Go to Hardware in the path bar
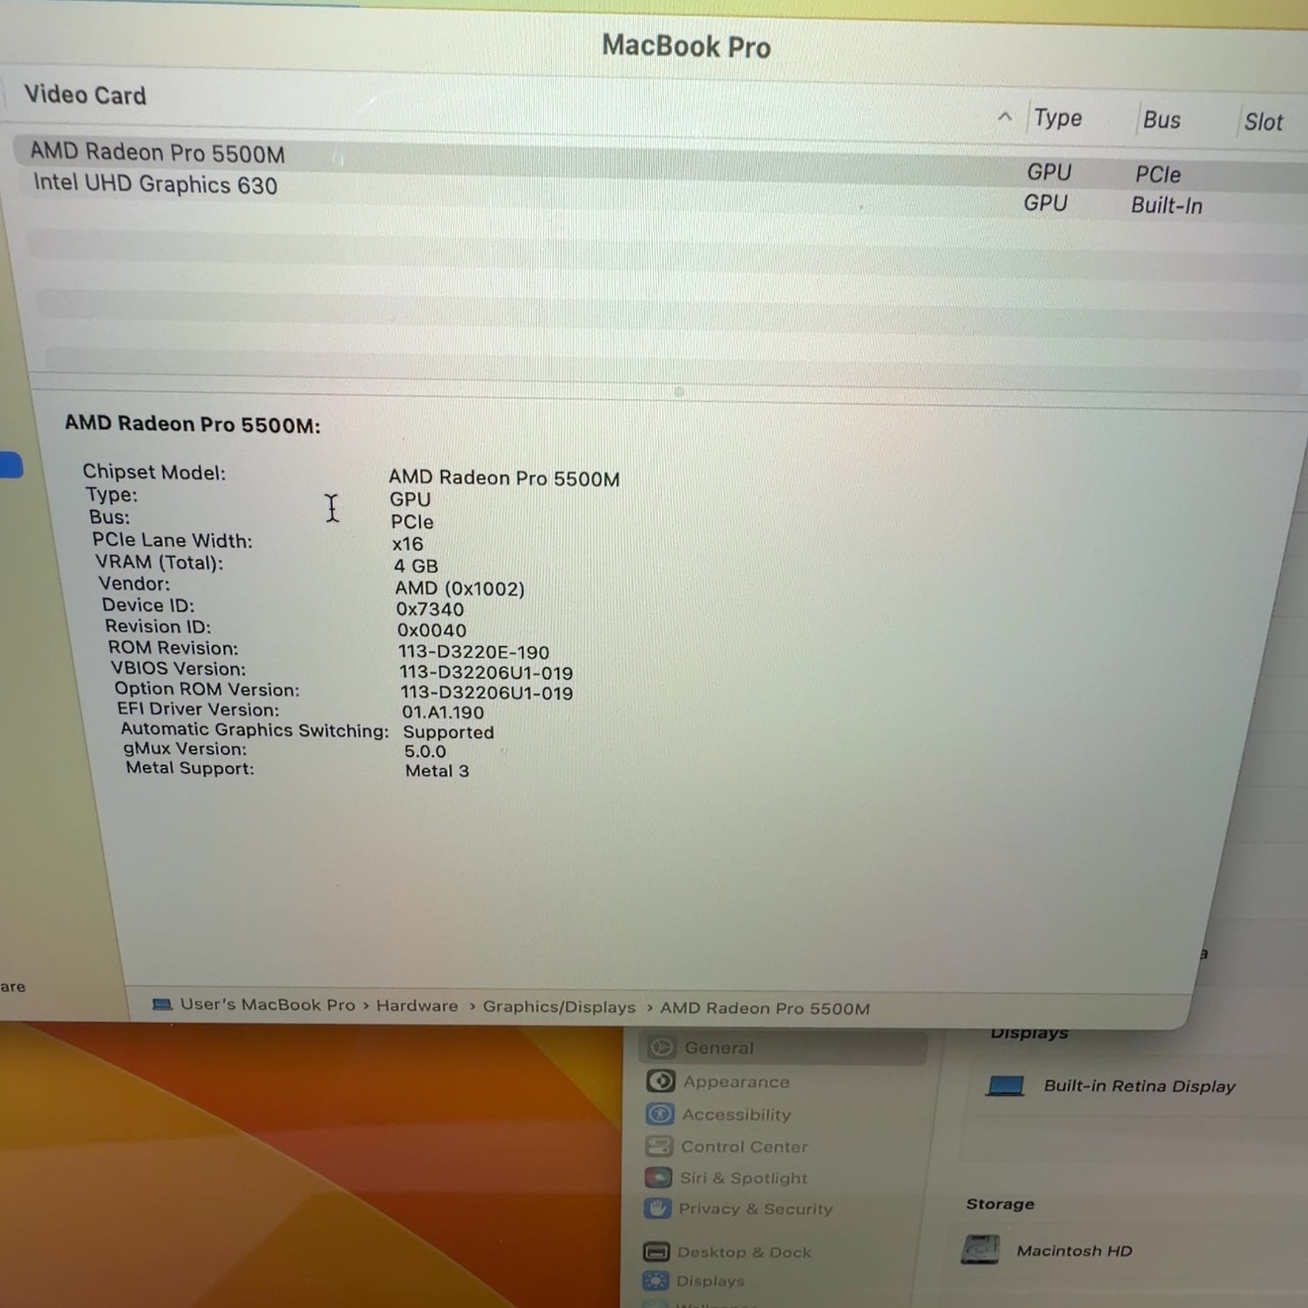This screenshot has height=1308, width=1308. coord(417,1005)
